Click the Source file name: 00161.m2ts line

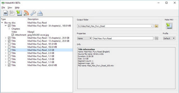tap(91, 54)
